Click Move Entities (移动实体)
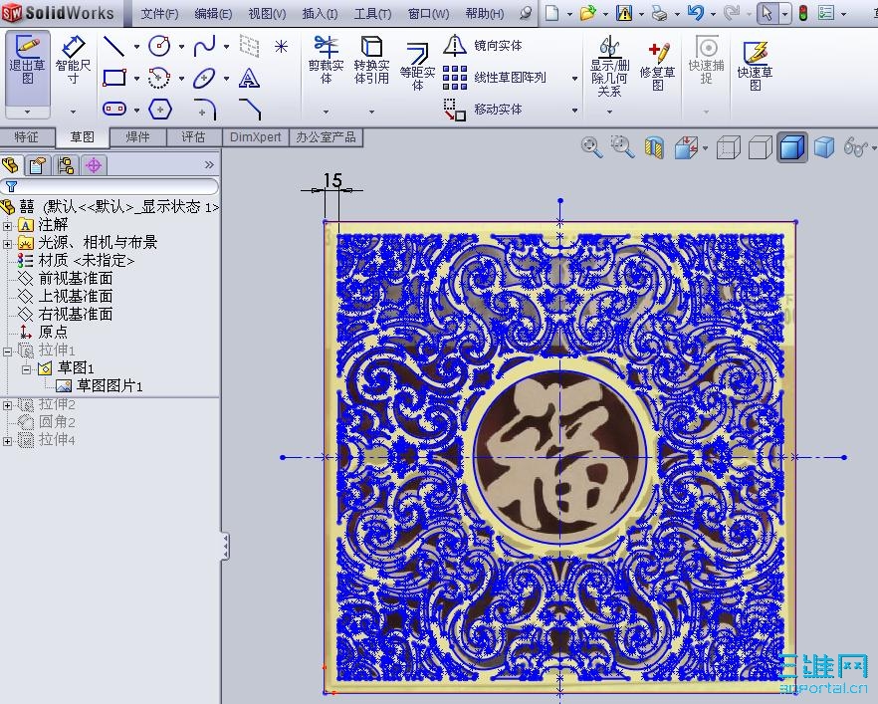 pos(483,110)
